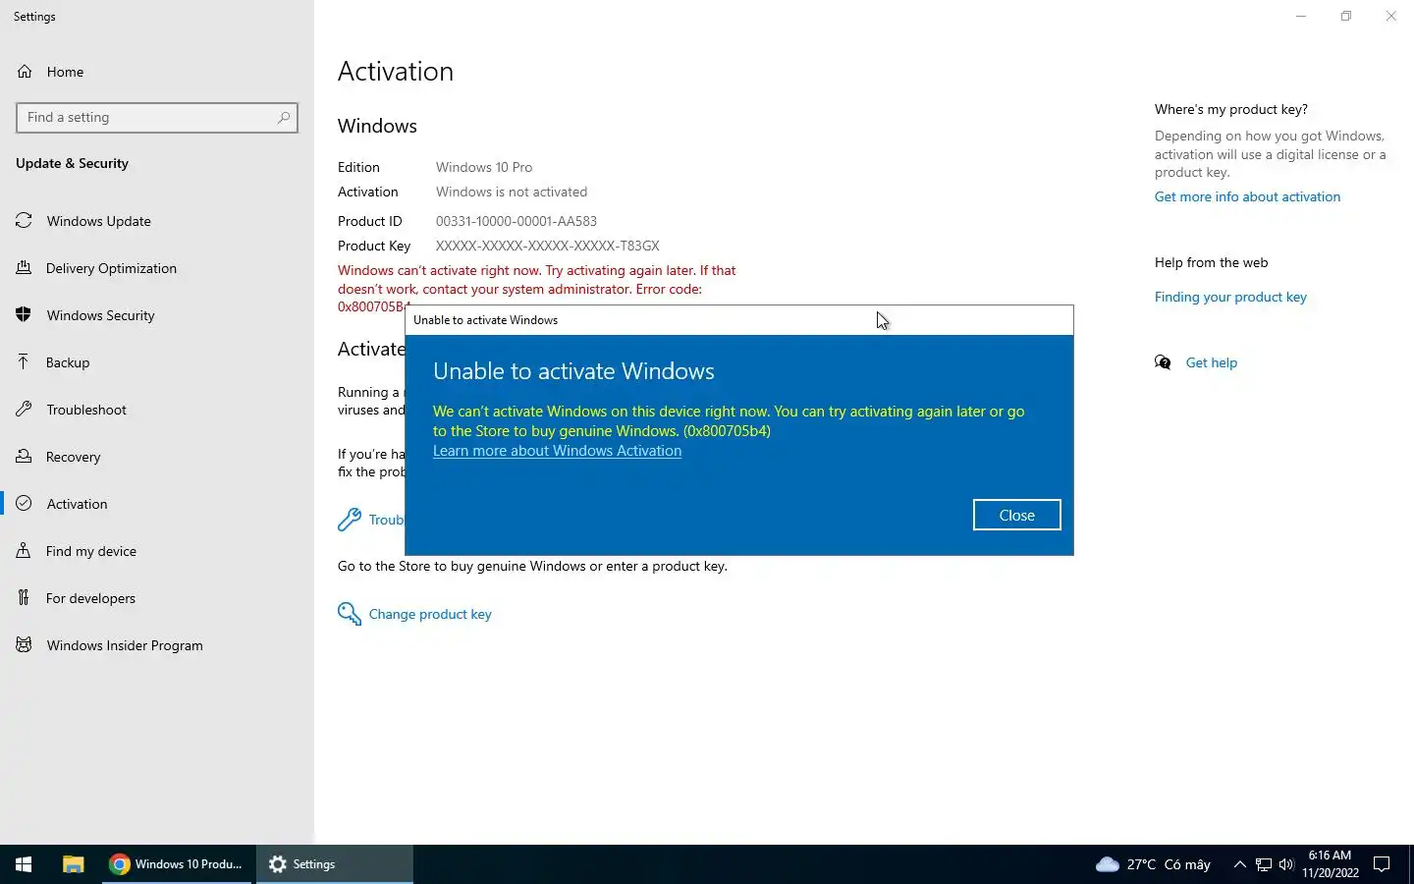Open the notification center icon

click(x=1382, y=864)
